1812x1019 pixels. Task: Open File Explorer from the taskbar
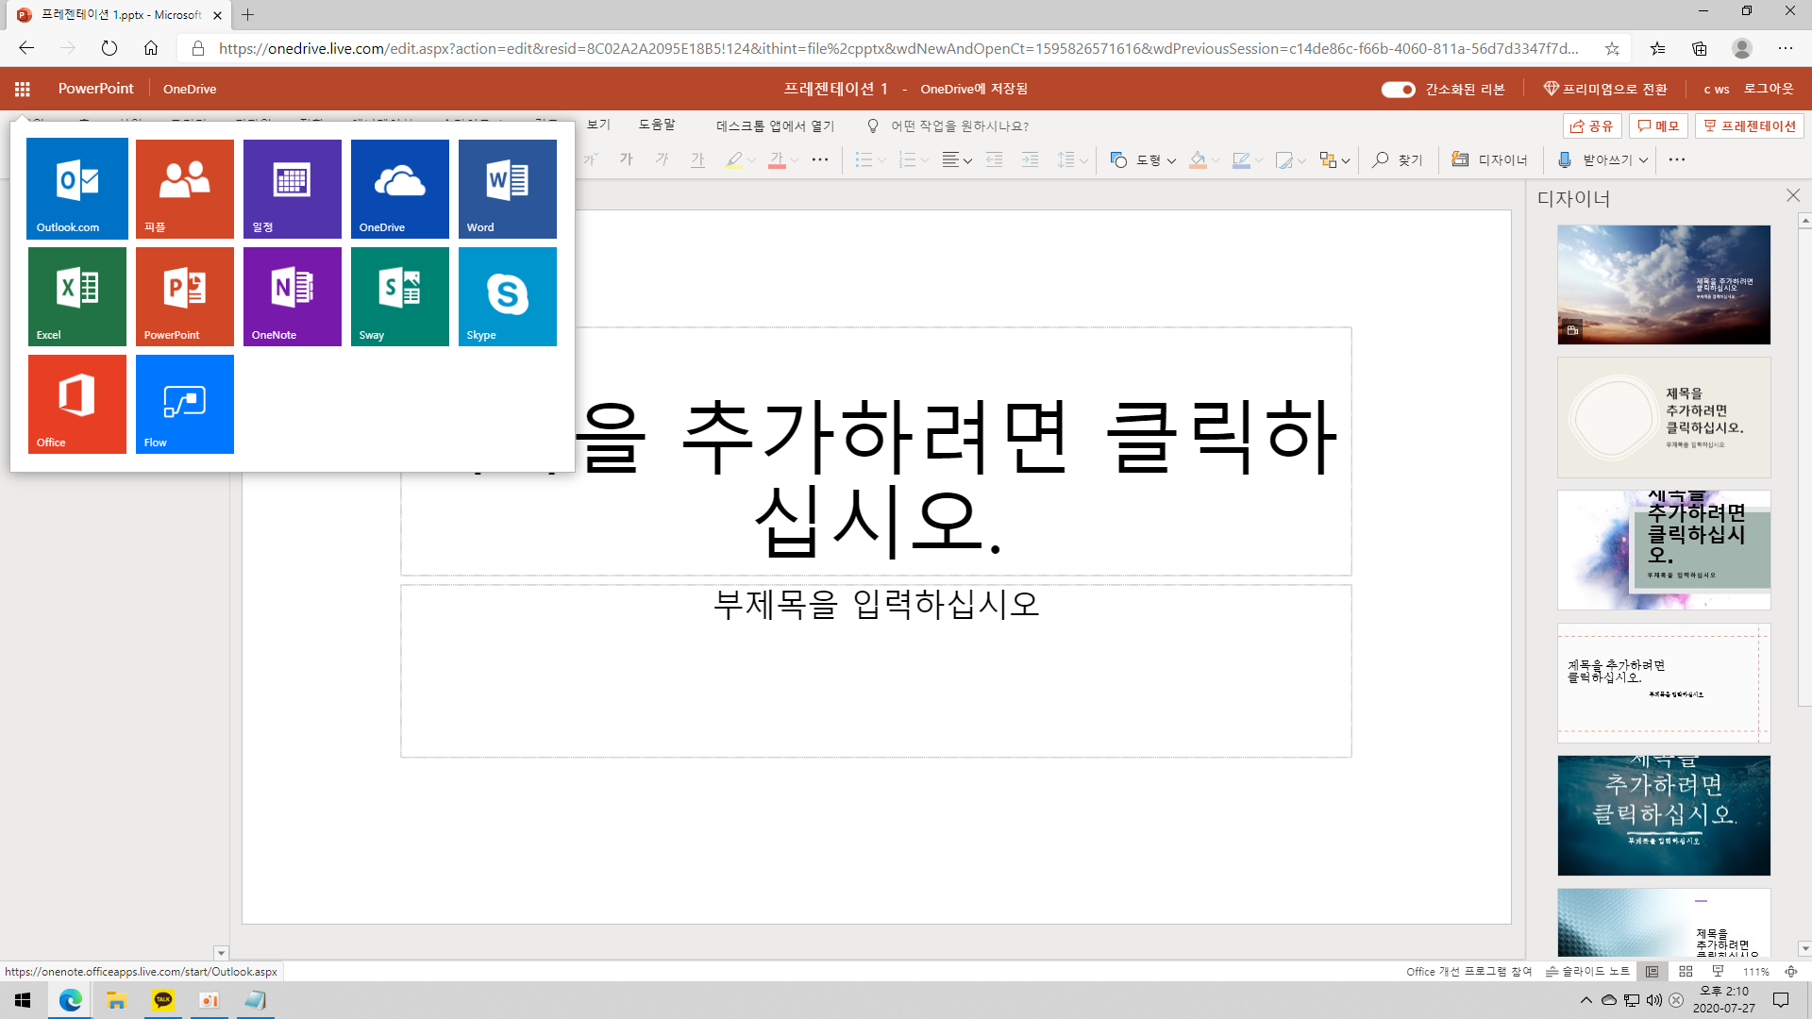116,1000
